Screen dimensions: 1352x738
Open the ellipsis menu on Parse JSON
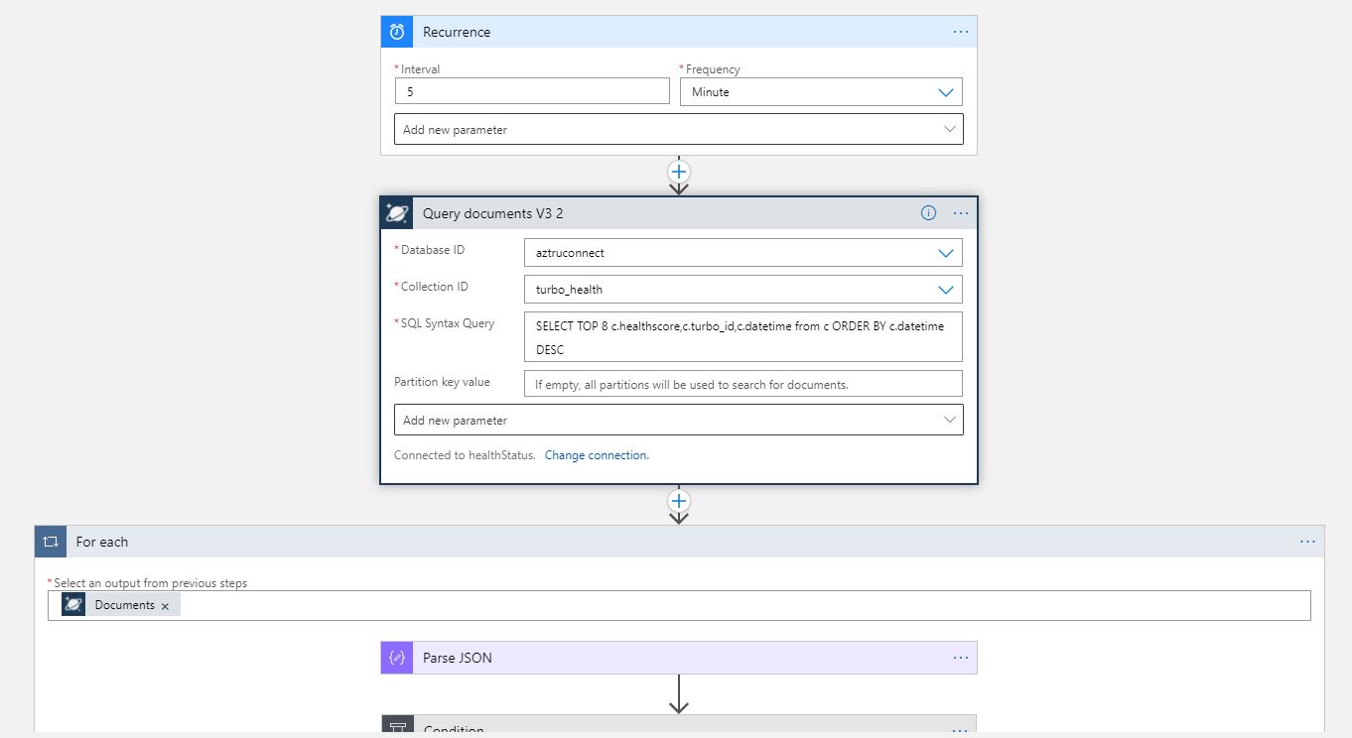click(x=960, y=657)
